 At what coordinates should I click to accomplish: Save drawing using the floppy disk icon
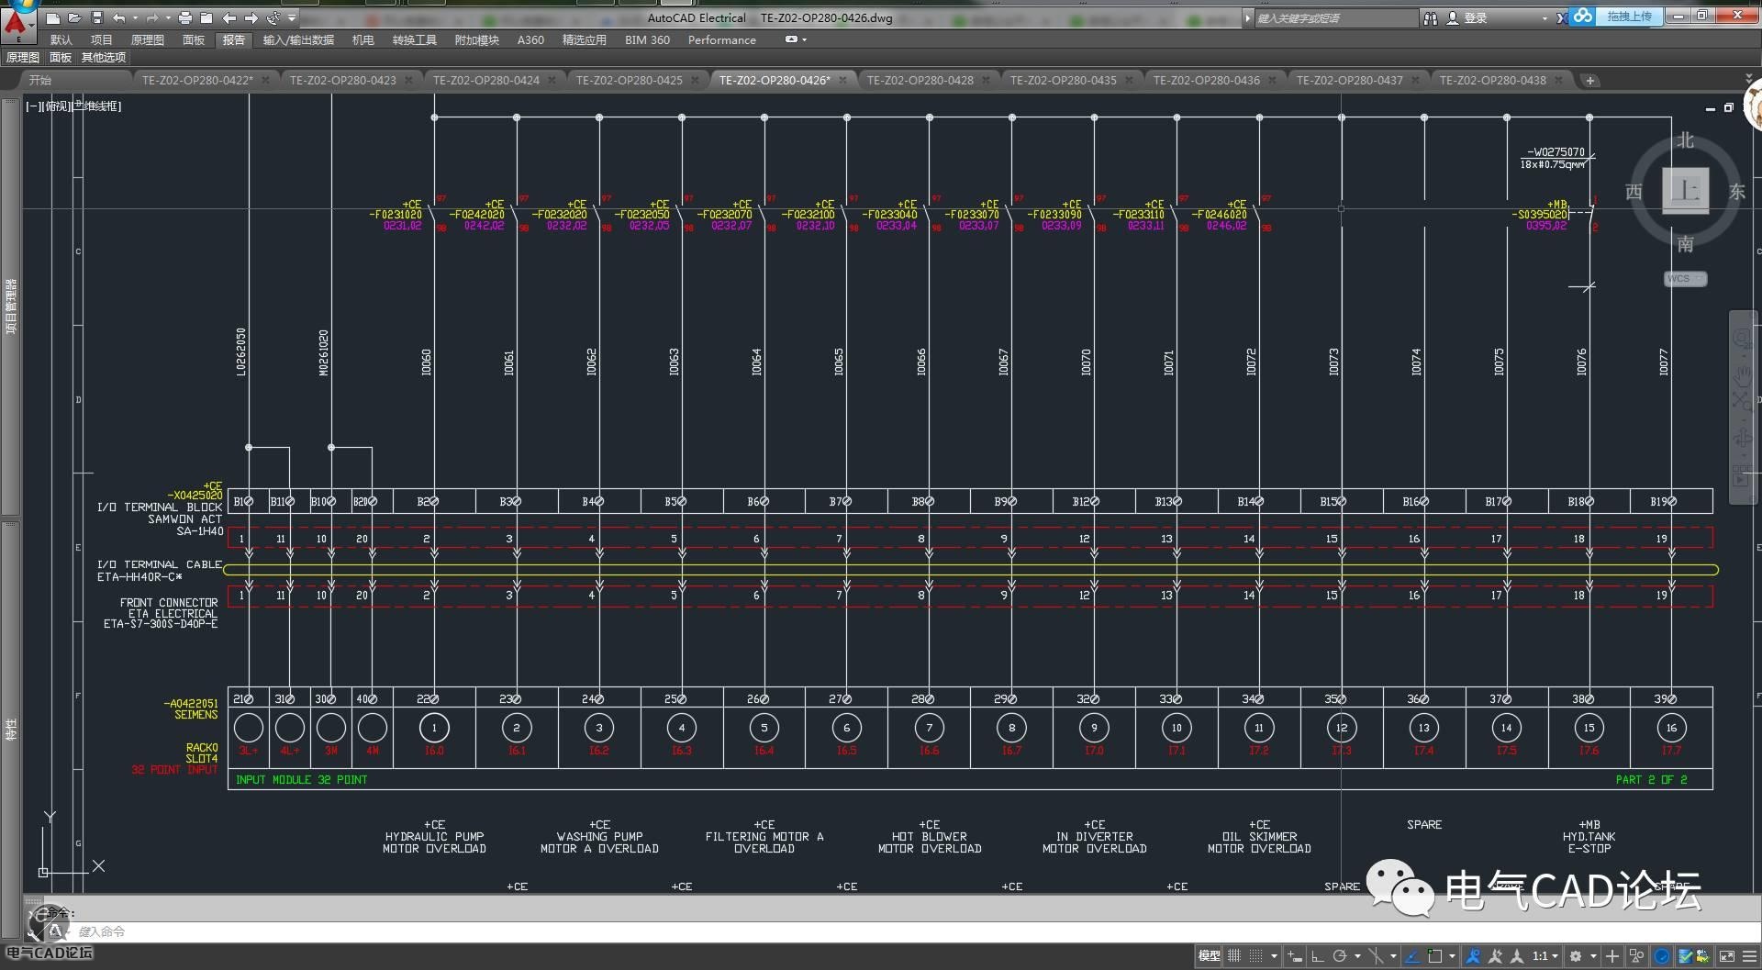click(96, 17)
